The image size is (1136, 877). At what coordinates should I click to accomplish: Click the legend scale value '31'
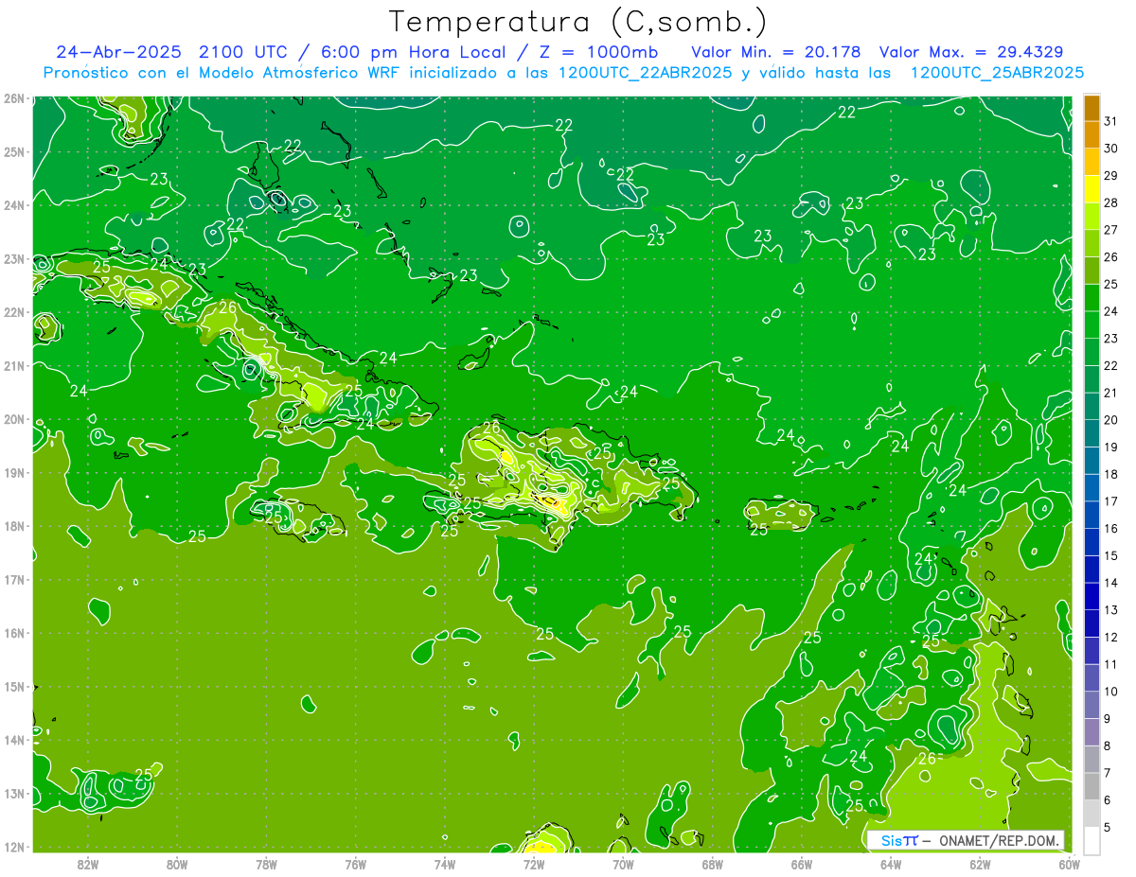click(1111, 121)
